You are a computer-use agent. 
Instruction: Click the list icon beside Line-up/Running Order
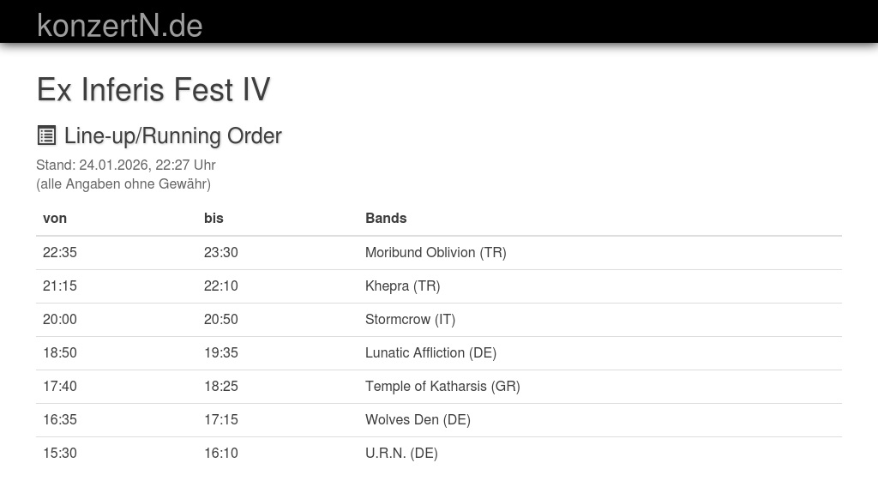pyautogui.click(x=46, y=135)
